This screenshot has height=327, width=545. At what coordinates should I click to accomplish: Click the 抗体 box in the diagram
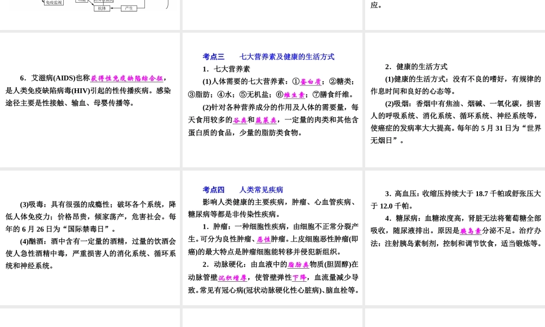(x=102, y=8)
